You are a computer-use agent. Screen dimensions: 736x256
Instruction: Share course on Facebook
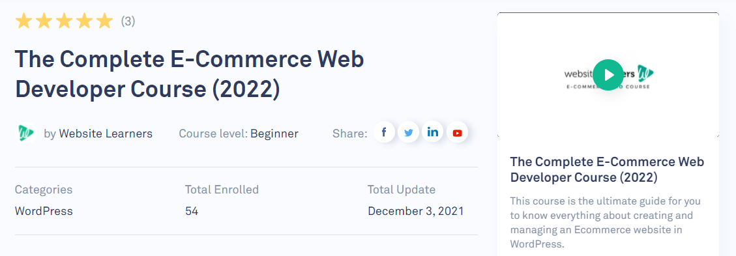coord(385,133)
